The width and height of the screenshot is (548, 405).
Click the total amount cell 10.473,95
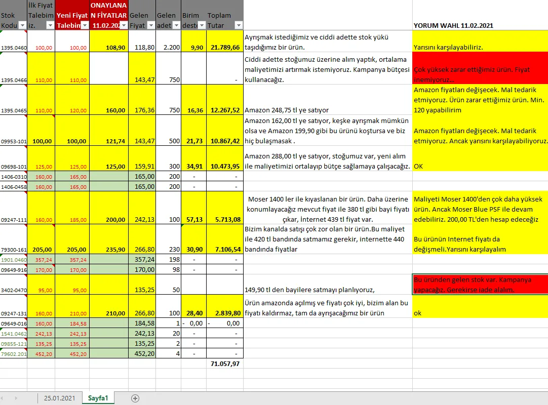[225, 158]
